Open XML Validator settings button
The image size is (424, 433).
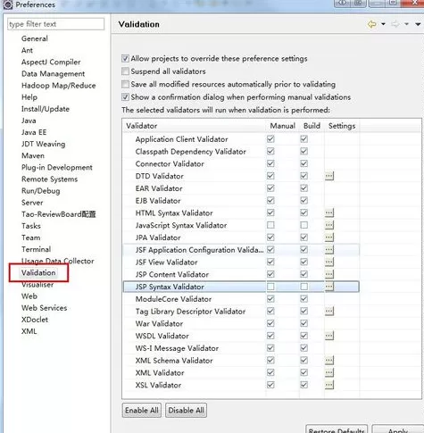pyautogui.click(x=329, y=372)
